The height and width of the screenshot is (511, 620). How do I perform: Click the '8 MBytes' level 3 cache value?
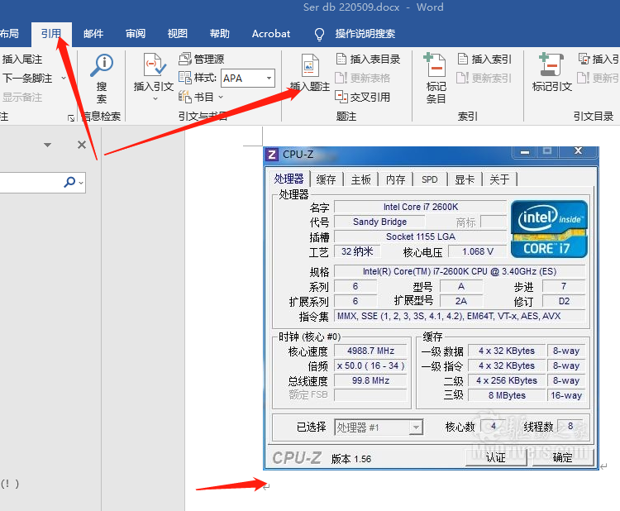pyautogui.click(x=507, y=395)
